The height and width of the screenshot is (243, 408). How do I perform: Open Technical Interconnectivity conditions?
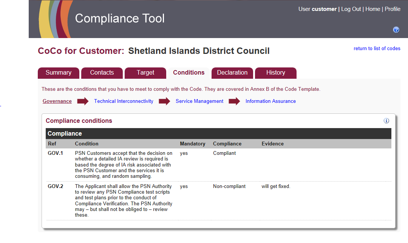tap(124, 101)
